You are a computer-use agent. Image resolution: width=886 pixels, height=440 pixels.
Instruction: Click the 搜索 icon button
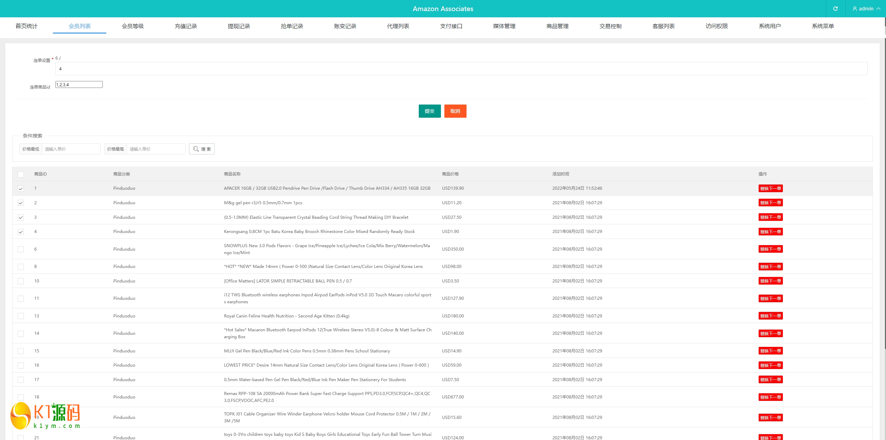[202, 149]
